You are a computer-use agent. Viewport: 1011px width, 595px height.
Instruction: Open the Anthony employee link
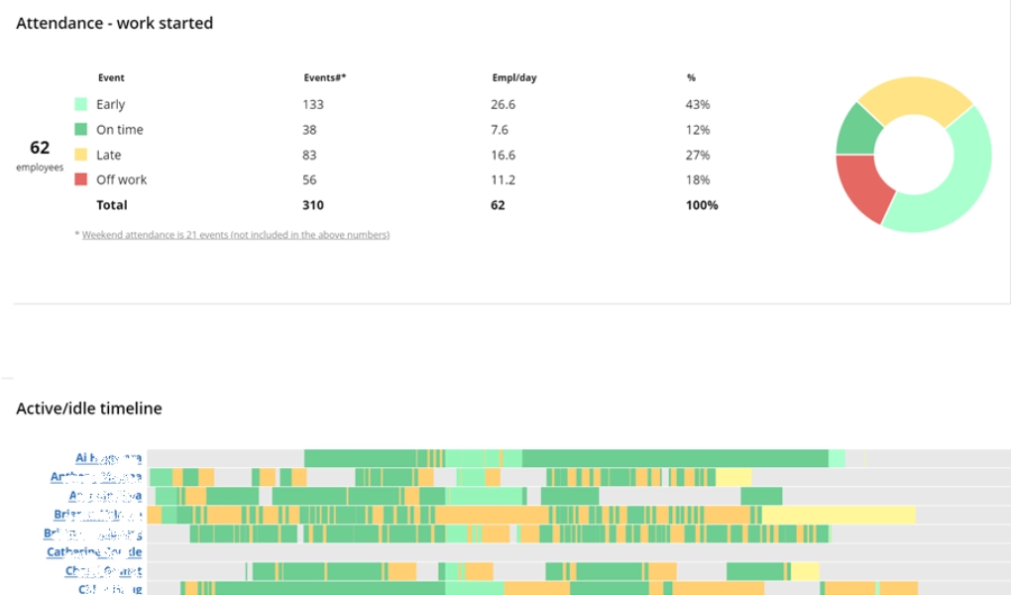pyautogui.click(x=96, y=477)
